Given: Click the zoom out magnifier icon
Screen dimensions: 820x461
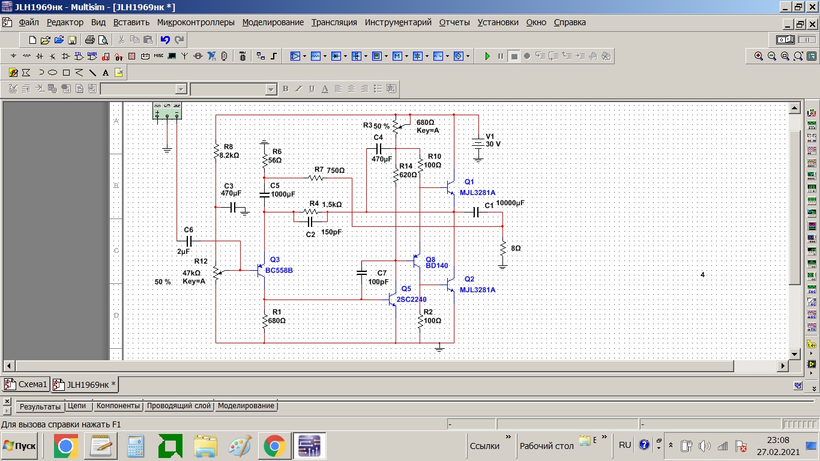Looking at the screenshot, I should (772, 56).
